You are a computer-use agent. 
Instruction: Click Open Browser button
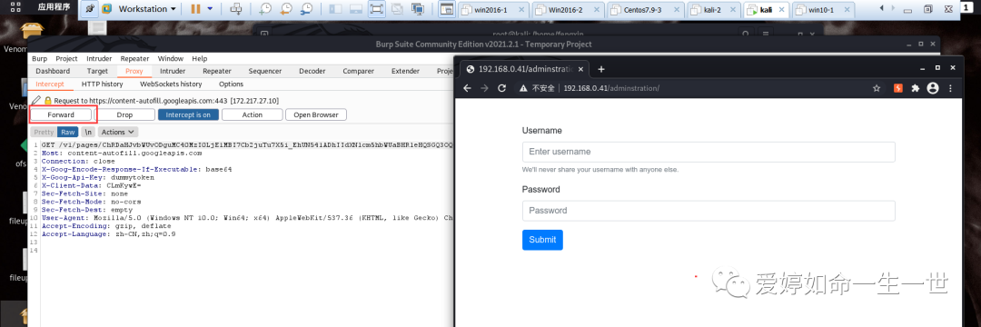pos(316,115)
